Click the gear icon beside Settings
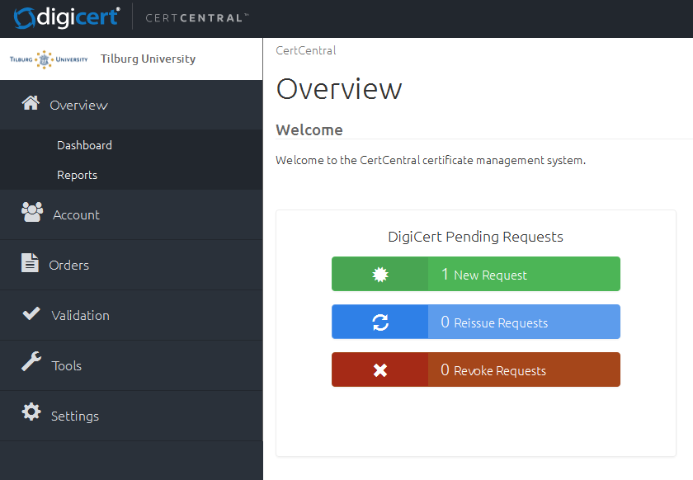 point(31,412)
